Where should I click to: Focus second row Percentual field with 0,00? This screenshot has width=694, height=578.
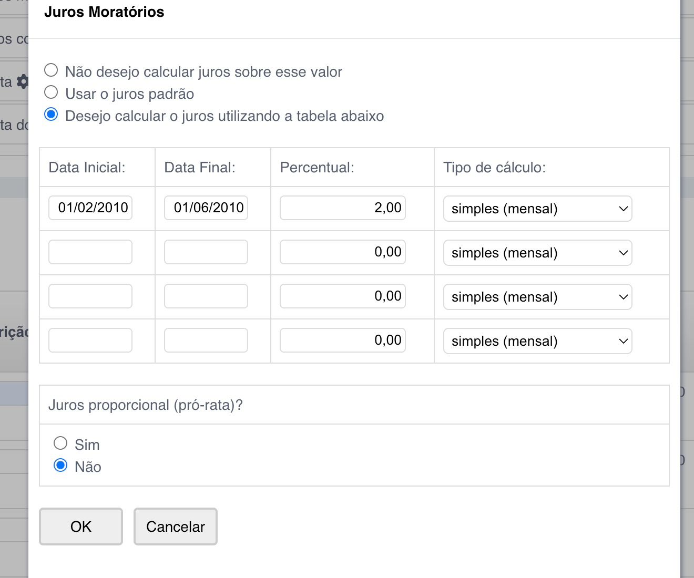343,252
